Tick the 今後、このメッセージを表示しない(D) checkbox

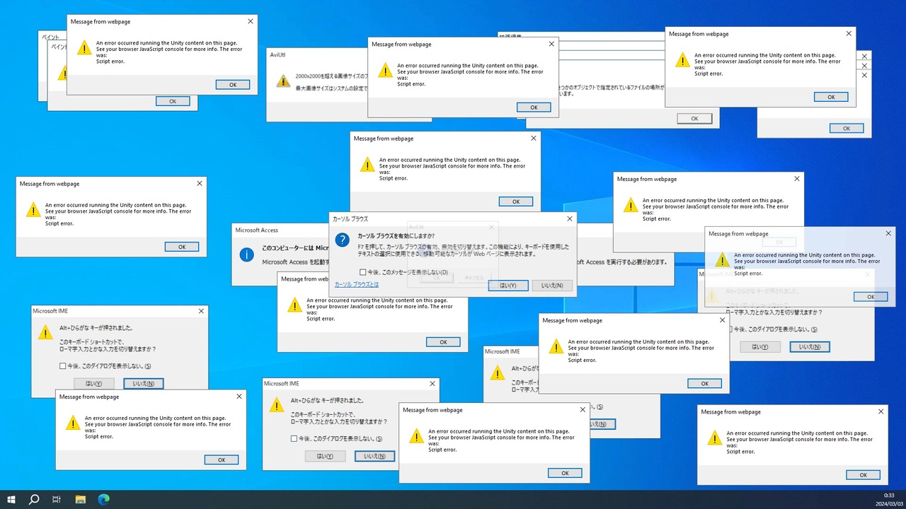[x=363, y=272]
